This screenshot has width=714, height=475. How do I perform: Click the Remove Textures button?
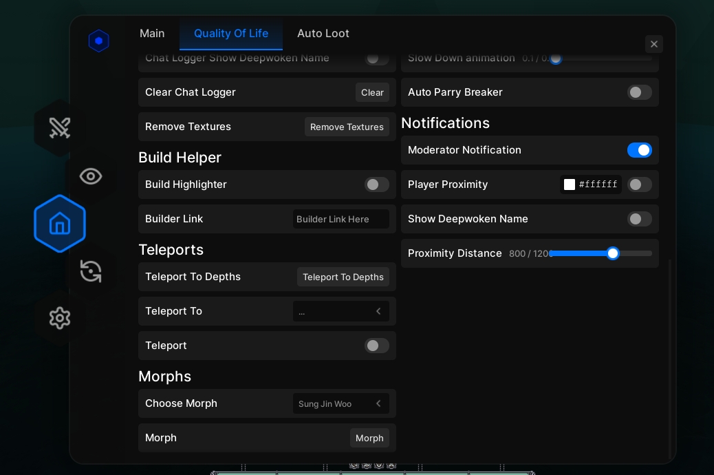(347, 127)
